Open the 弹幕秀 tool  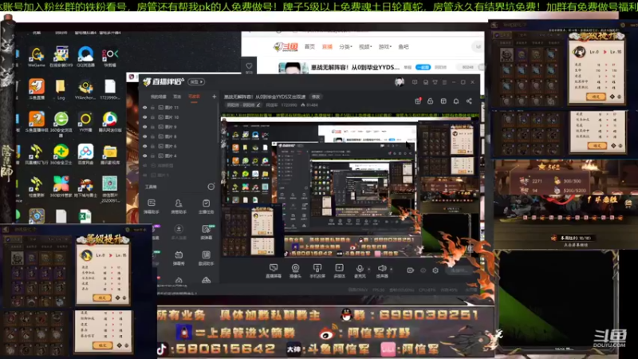[179, 258]
